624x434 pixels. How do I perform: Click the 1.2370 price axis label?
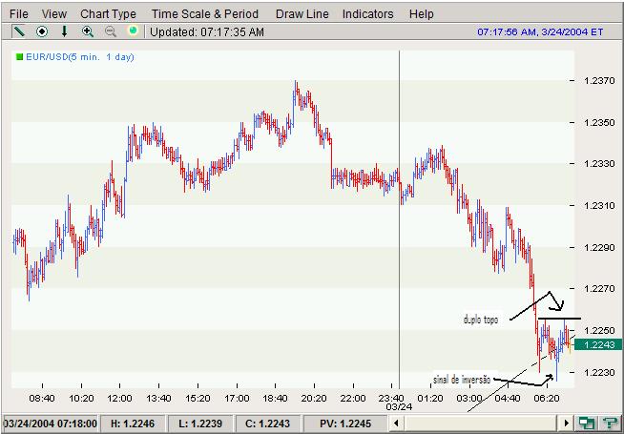[599, 81]
